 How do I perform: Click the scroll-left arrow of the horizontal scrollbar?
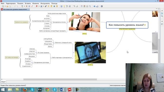click(x=2, y=79)
